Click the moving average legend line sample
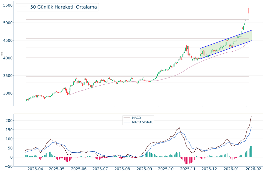 coord(23,7)
